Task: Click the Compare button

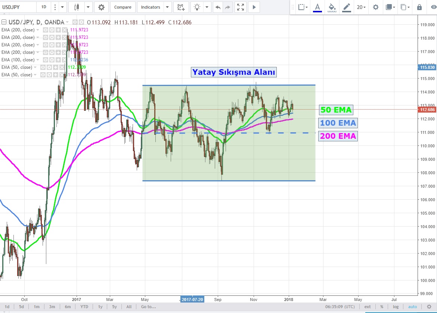Action: click(x=123, y=7)
